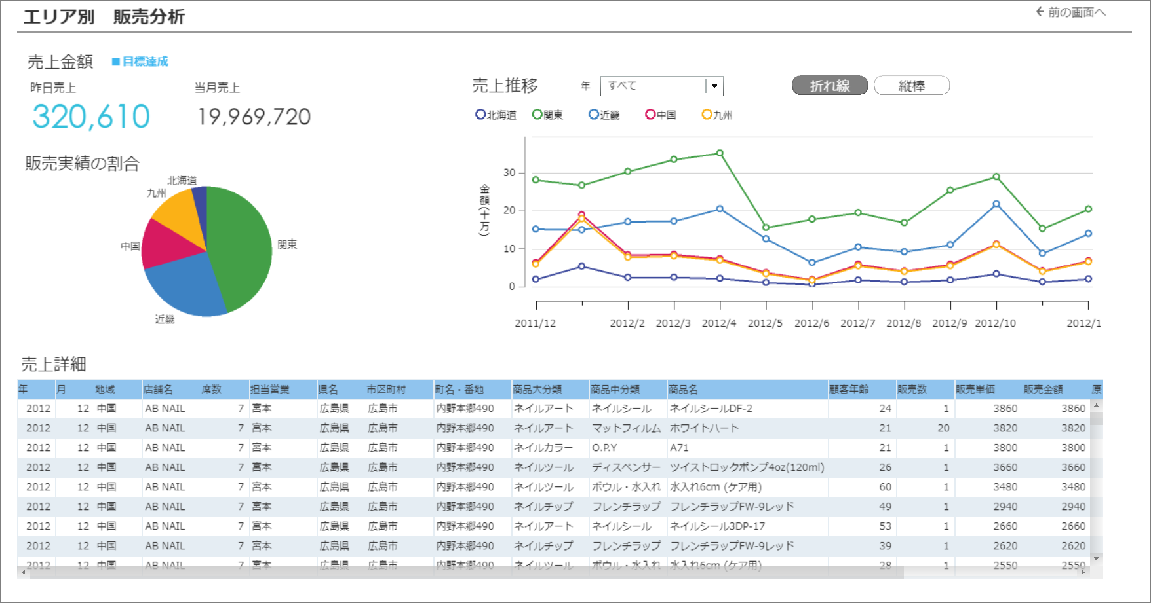
Task: Click the 九州 orange legend marker
Action: (x=707, y=115)
